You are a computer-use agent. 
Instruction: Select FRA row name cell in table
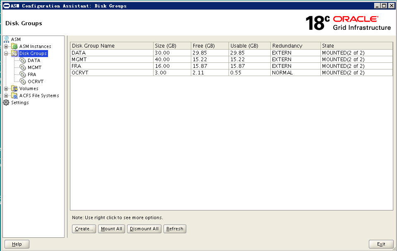(x=112, y=66)
